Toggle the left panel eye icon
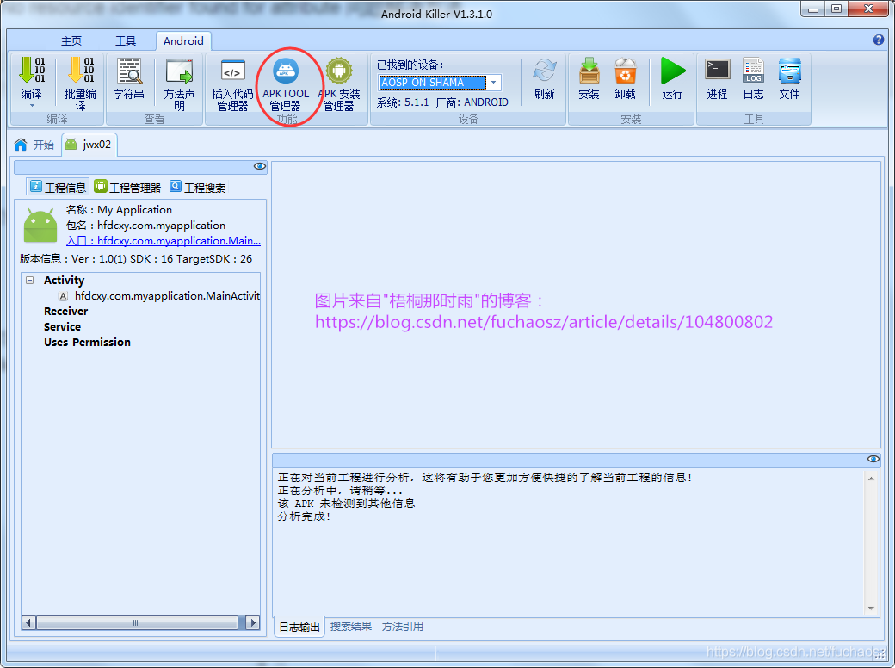895x668 pixels. pos(259,167)
